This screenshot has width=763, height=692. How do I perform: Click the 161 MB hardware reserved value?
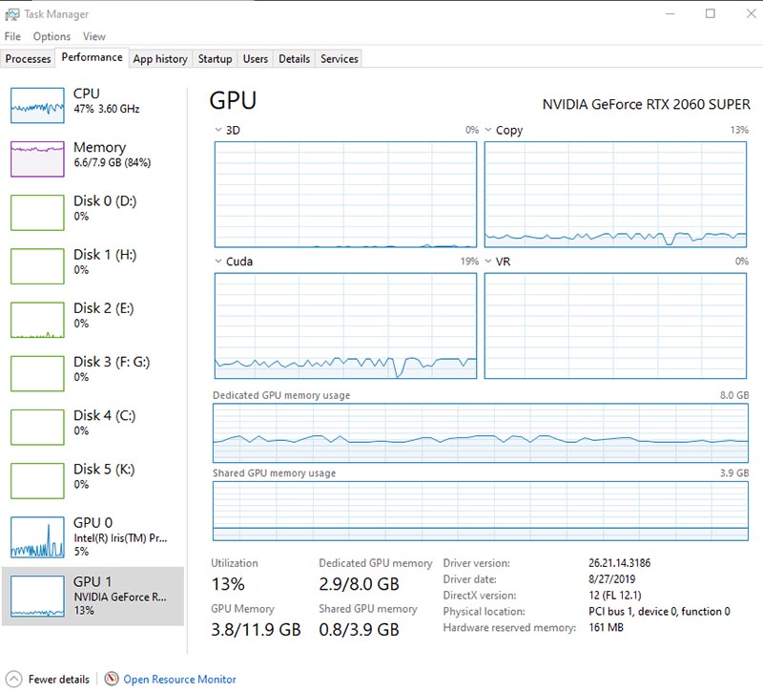606,627
